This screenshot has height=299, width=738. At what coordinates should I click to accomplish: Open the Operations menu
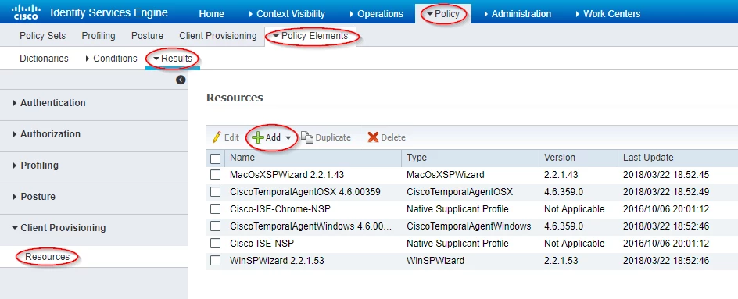pos(377,13)
